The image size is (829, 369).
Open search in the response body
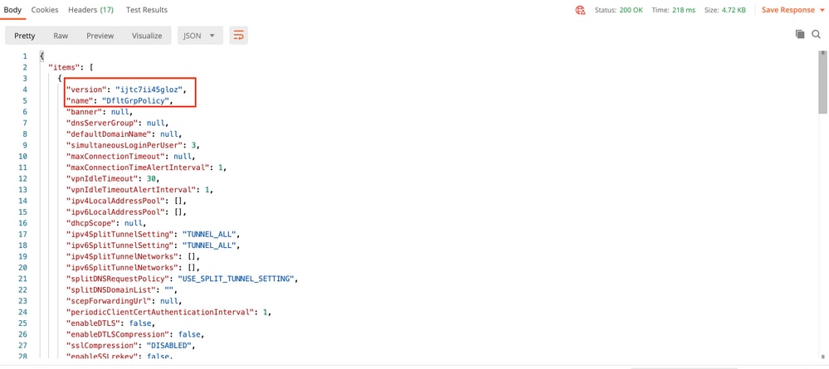pyautogui.click(x=817, y=35)
